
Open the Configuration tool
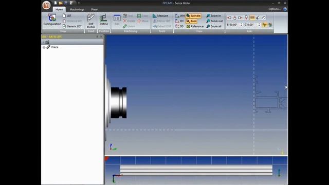[x=52, y=20]
